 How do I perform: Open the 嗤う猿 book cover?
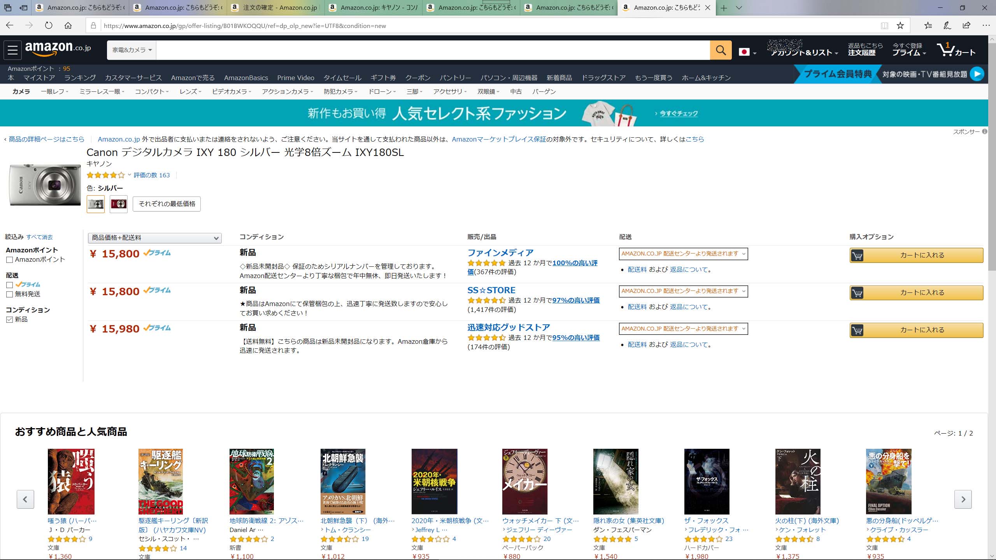point(71,481)
